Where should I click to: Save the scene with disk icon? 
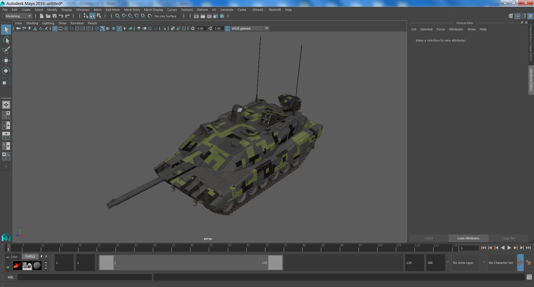[x=55, y=16]
